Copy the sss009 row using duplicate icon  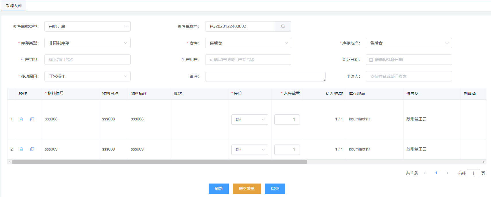pos(32,149)
